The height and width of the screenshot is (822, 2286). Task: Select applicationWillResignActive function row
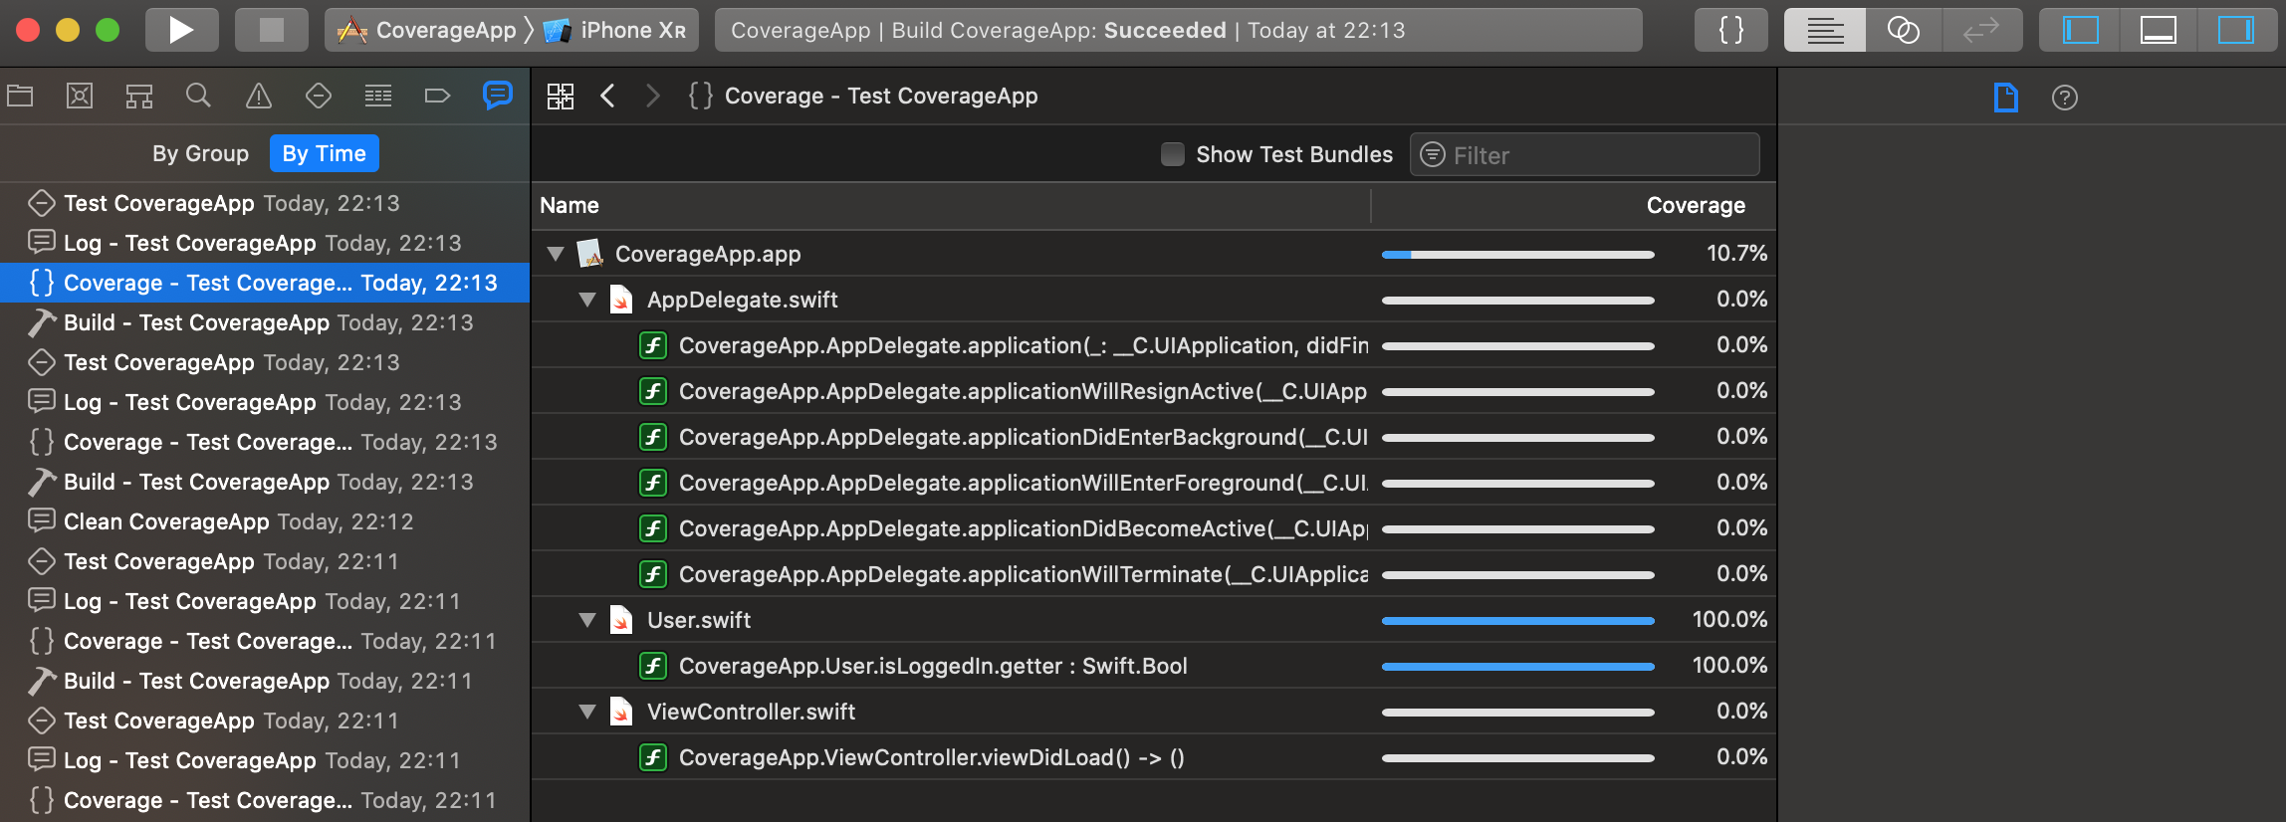click(x=1154, y=391)
